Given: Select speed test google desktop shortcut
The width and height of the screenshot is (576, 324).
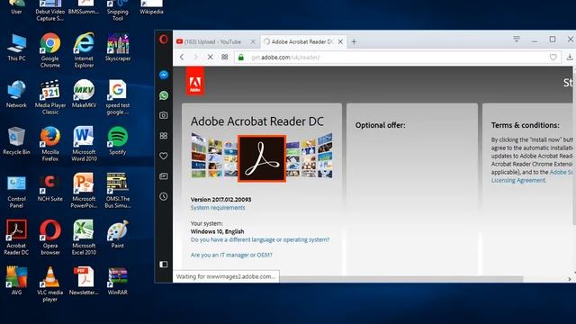Looking at the screenshot, I should click(x=118, y=97).
